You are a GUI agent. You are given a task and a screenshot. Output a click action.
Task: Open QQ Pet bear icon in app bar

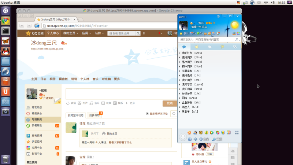[201, 133]
